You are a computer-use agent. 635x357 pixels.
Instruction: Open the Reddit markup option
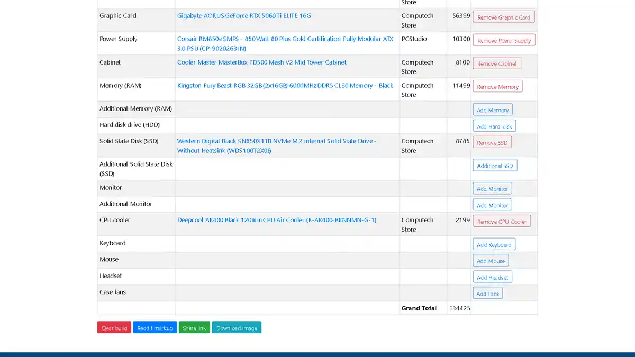tap(155, 328)
